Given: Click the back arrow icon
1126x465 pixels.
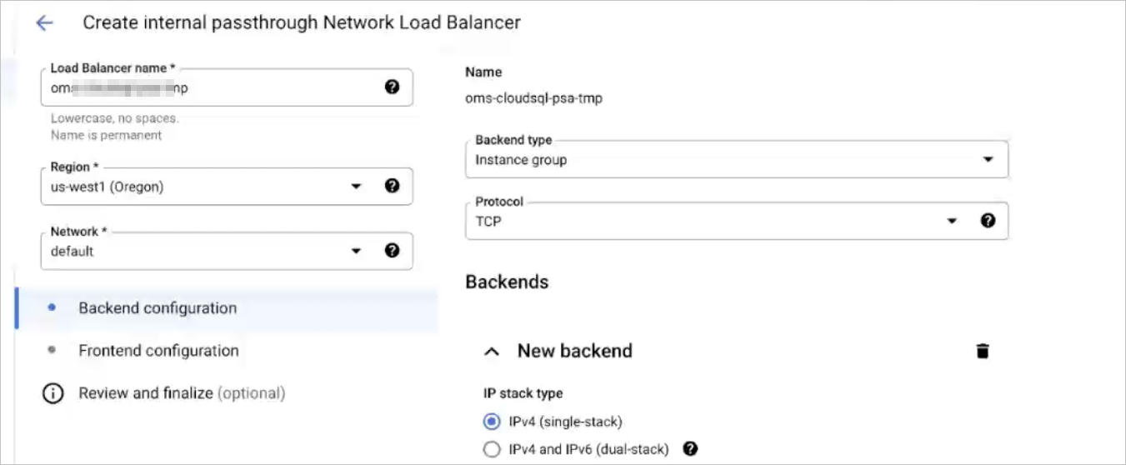Looking at the screenshot, I should point(44,23).
